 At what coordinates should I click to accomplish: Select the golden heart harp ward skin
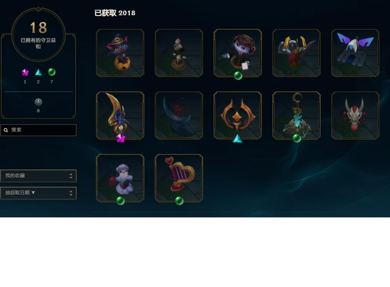point(179,178)
